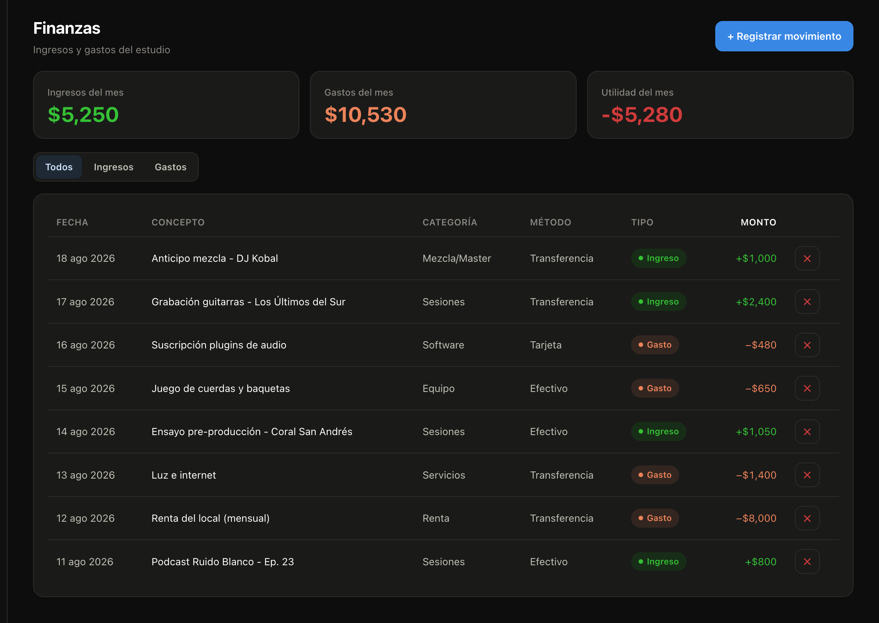
Task: Click the Gasto badge on the Software row
Action: pos(655,345)
